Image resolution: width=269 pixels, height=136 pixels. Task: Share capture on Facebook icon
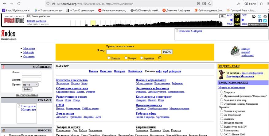[x=260, y=21]
